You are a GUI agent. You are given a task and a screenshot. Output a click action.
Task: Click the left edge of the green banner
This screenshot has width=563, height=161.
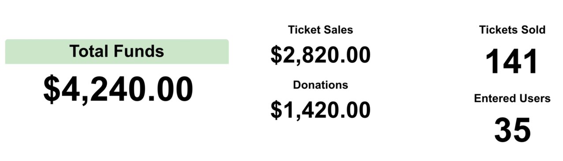tap(7, 52)
